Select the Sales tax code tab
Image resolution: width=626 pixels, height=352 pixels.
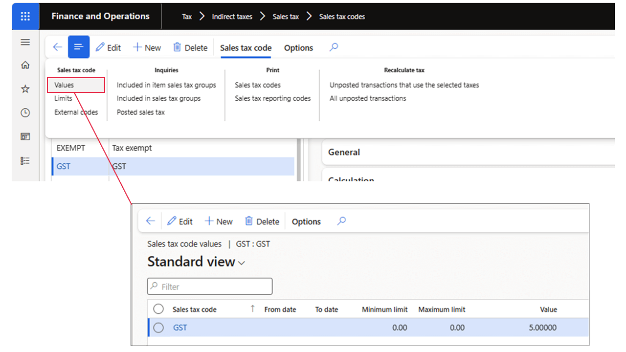coord(246,48)
